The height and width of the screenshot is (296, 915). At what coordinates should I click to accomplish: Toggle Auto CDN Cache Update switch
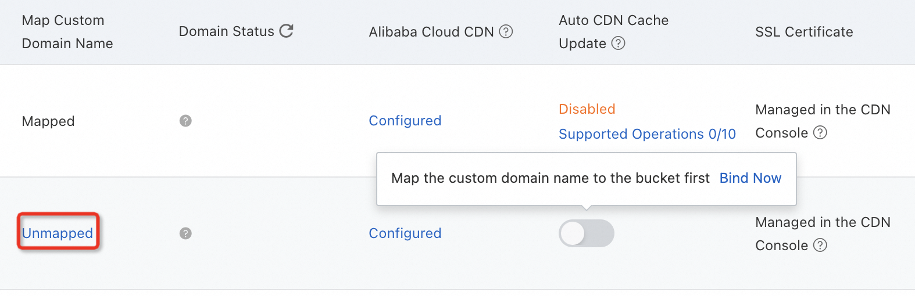[x=586, y=233]
